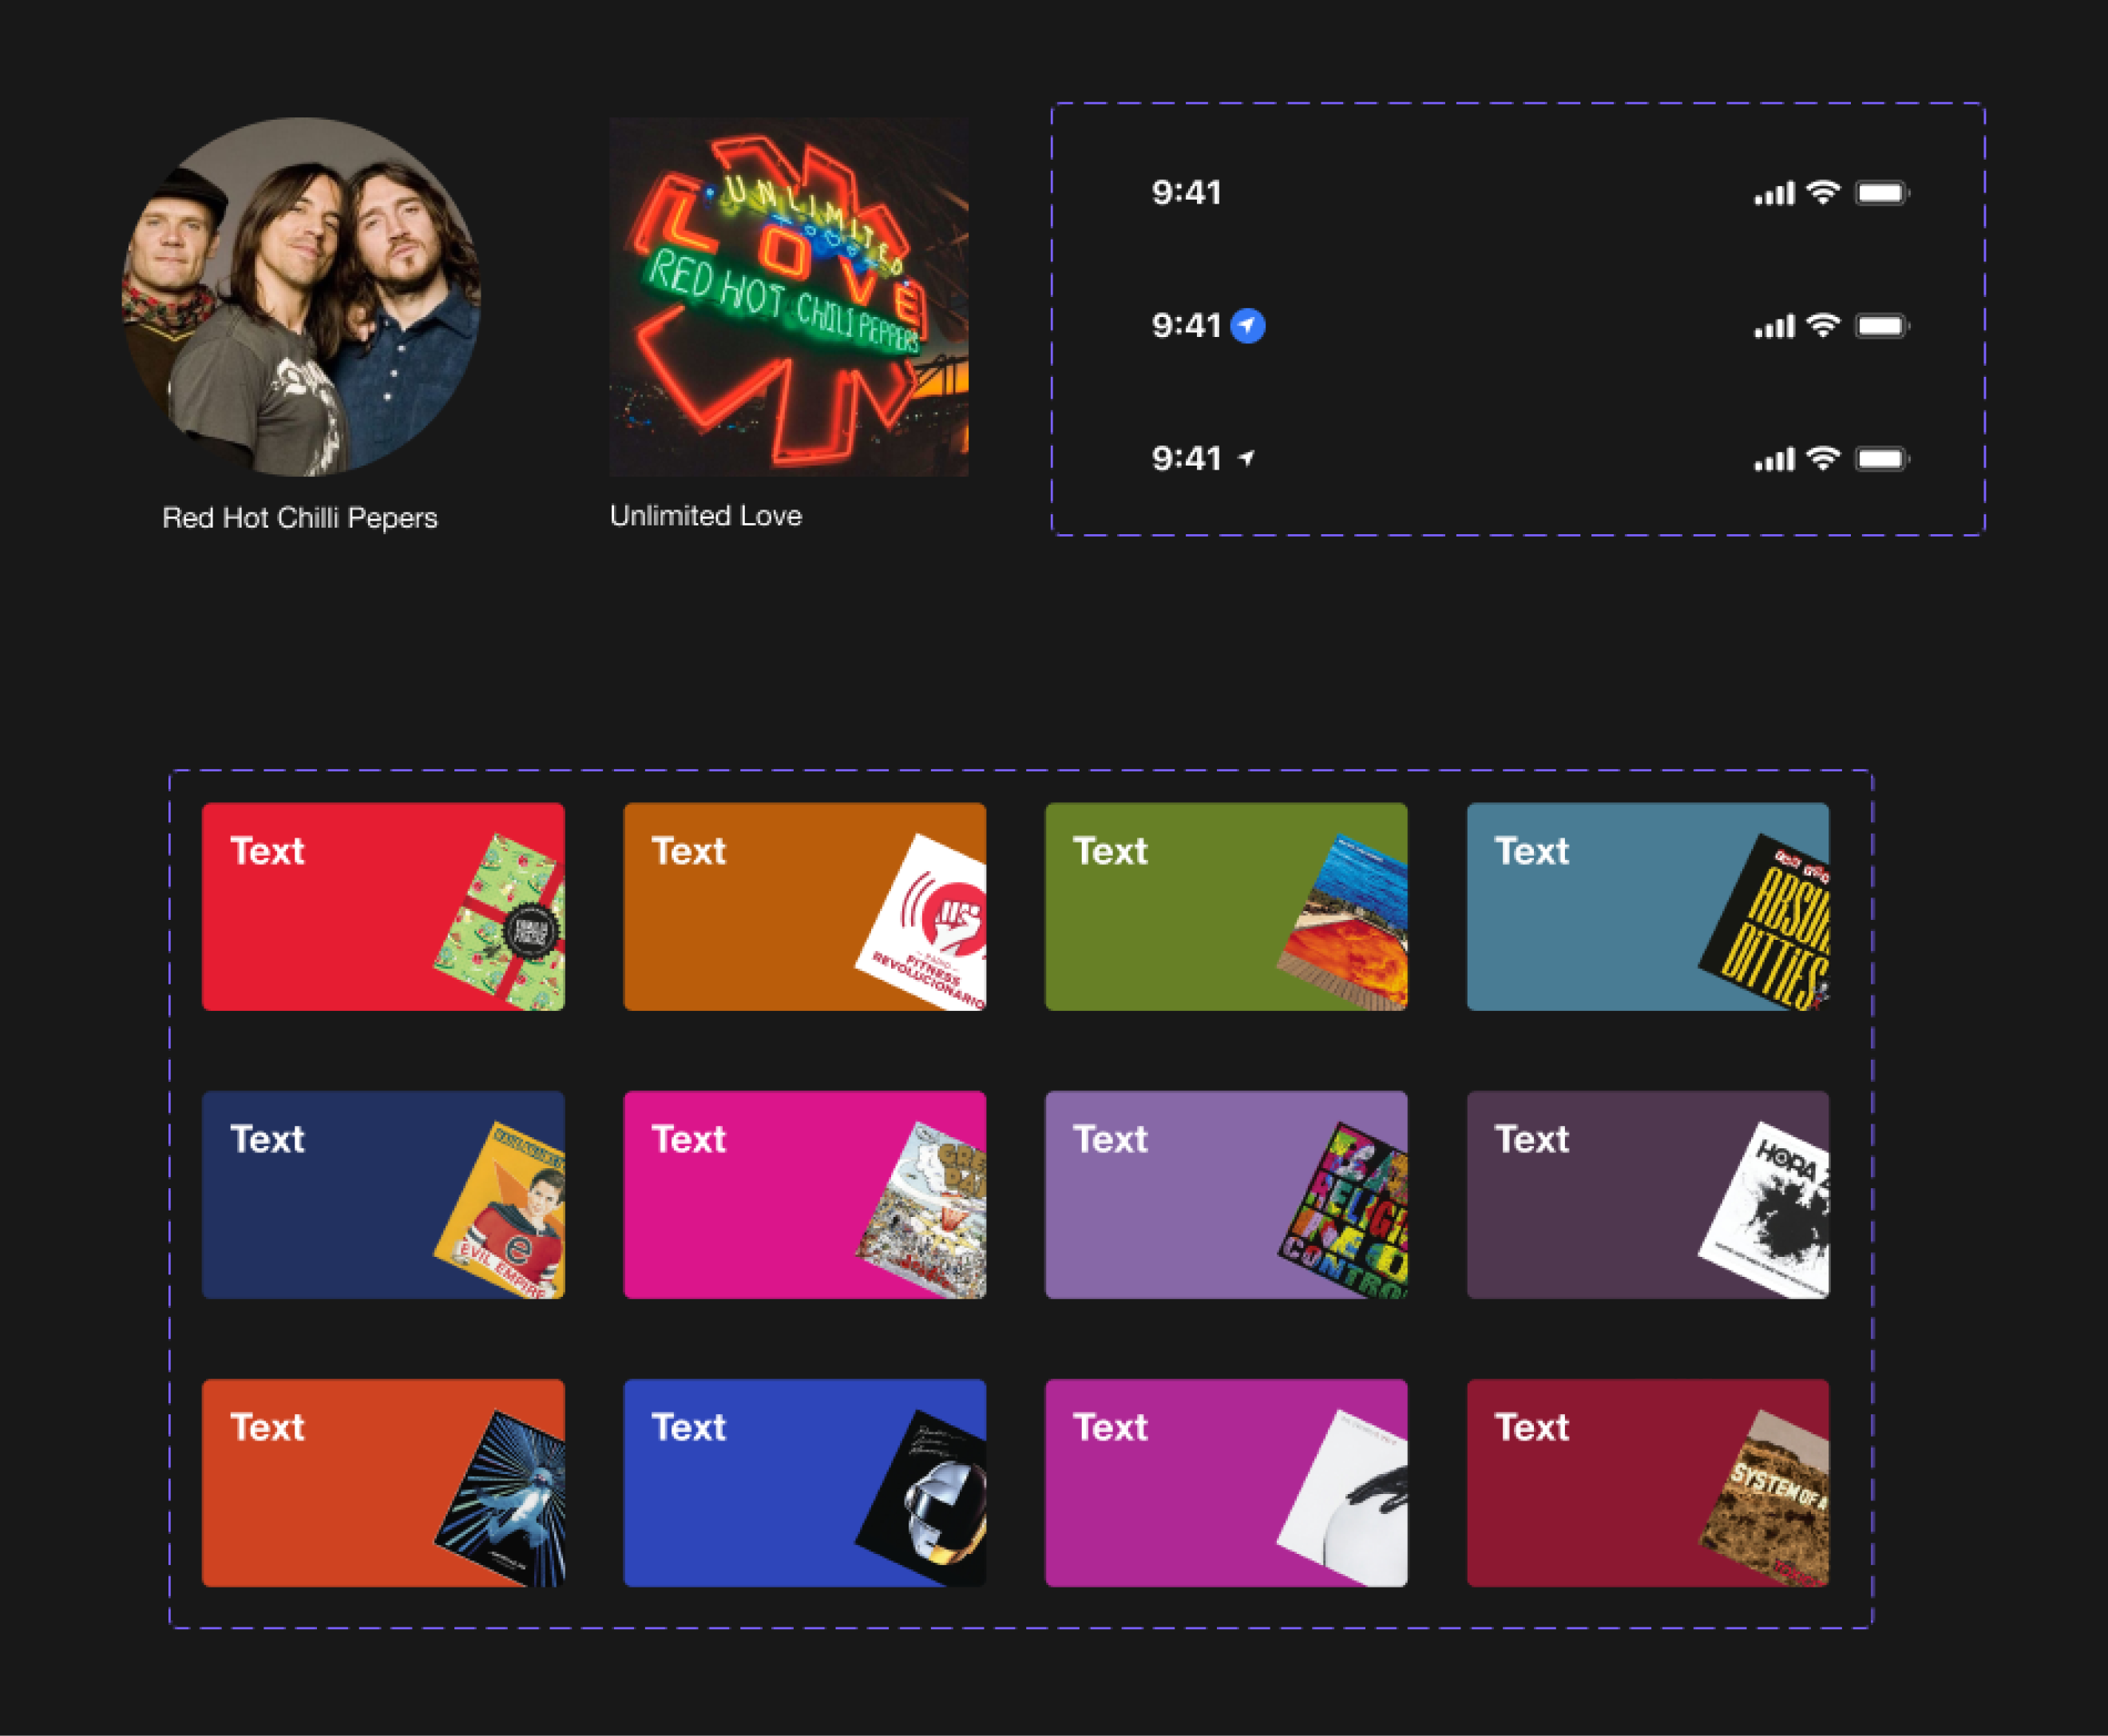Open the olive green card with Californication cover
Viewport: 2108px width, 1736px height.
point(1226,907)
